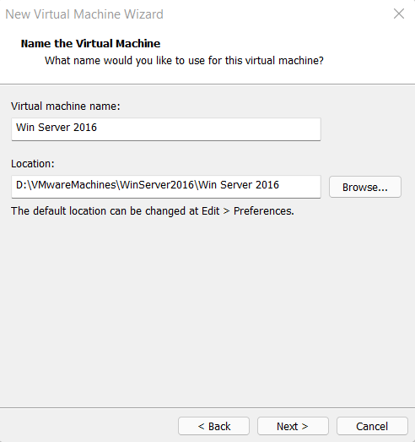Click the Virtual machine name input field

coord(166,129)
